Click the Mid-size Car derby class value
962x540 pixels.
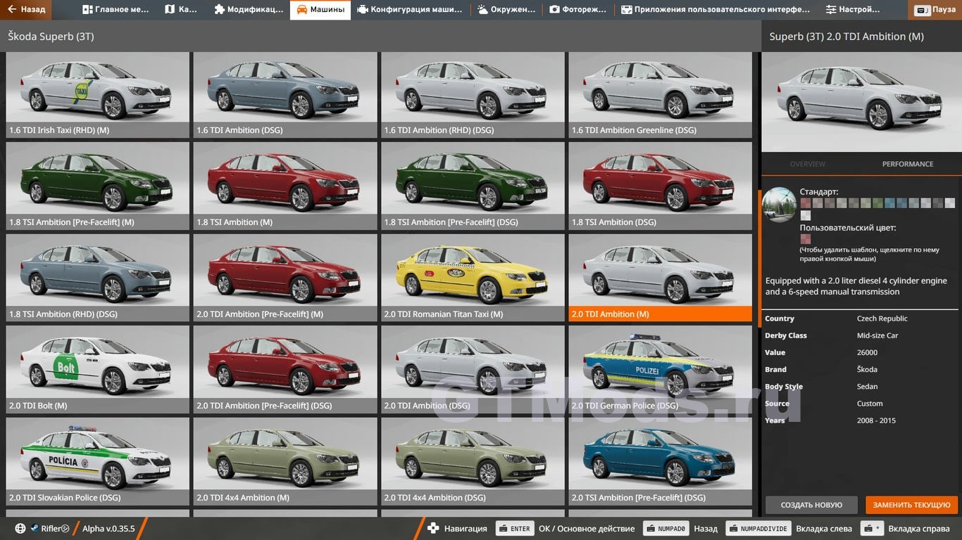pos(877,335)
